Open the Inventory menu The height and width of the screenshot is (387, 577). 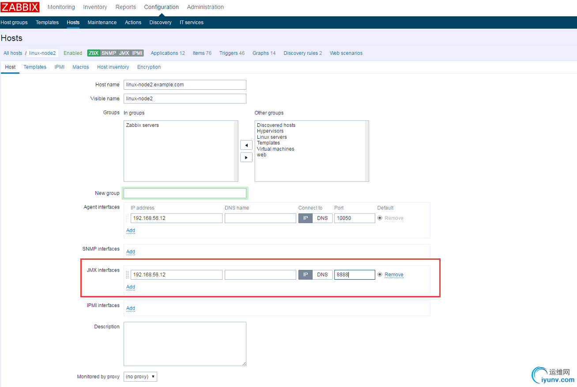click(95, 7)
